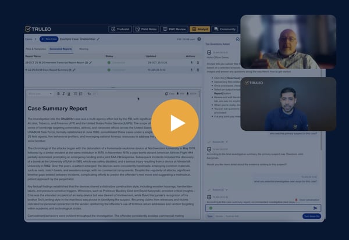Click the Clear conversation link

[x=307, y=200]
